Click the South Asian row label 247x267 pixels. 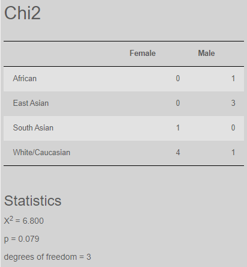pyautogui.click(x=33, y=128)
